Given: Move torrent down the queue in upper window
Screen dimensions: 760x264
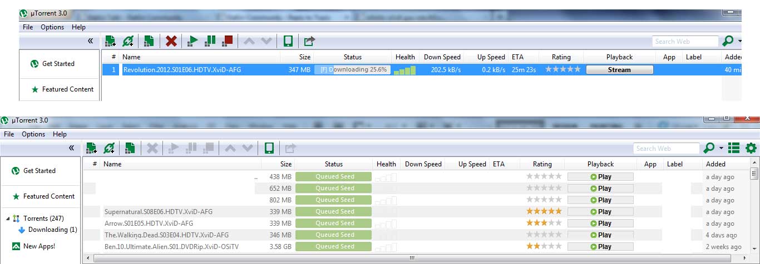Looking at the screenshot, I should click(x=267, y=40).
